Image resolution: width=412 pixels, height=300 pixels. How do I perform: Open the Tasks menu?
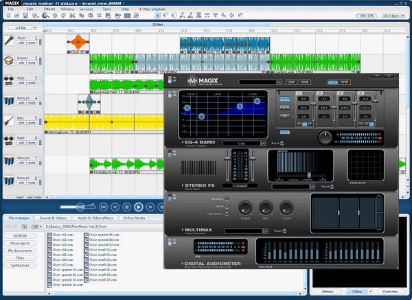click(x=106, y=9)
